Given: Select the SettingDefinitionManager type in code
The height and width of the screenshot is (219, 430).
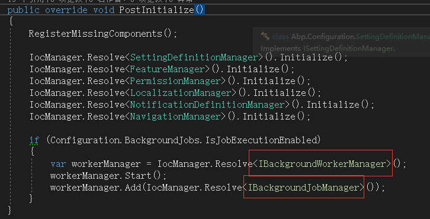Looking at the screenshot, I should pyautogui.click(x=194, y=57).
